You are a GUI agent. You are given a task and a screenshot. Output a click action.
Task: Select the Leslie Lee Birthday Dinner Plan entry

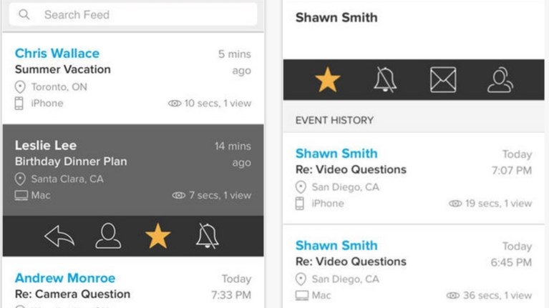pyautogui.click(x=133, y=170)
